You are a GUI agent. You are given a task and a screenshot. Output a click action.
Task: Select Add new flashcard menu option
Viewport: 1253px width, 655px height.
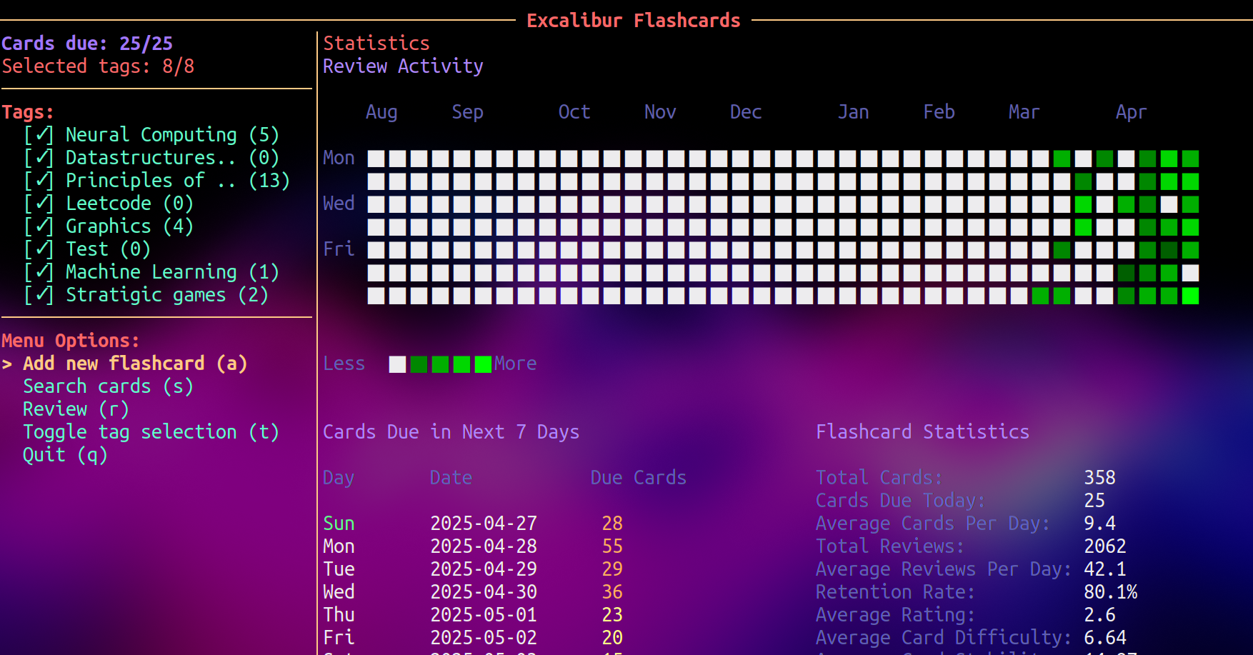point(135,364)
